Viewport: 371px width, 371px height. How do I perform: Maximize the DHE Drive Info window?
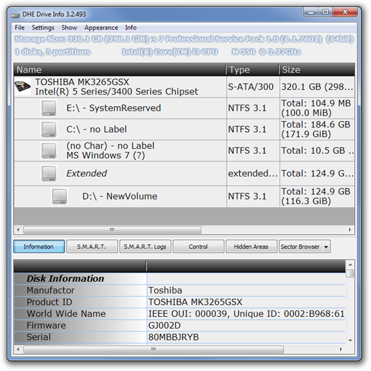325,12
